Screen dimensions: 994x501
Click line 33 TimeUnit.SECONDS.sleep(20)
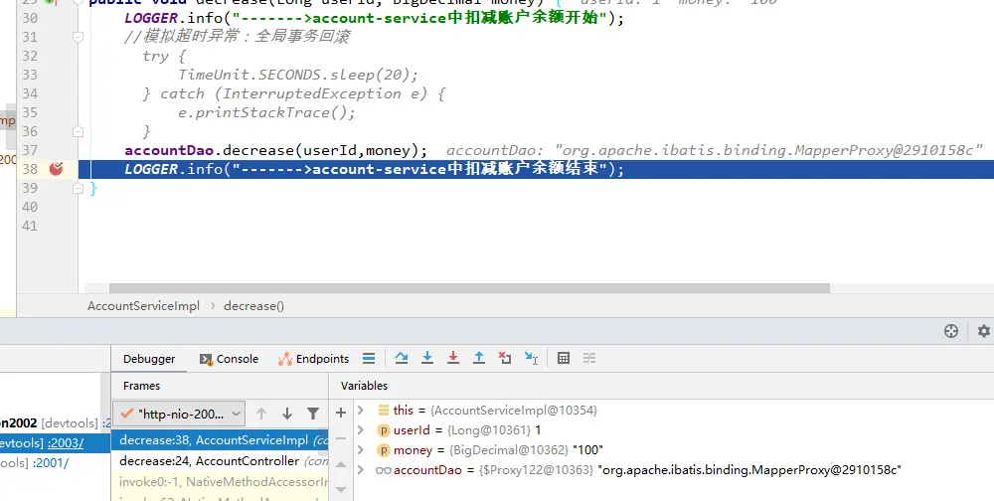298,75
